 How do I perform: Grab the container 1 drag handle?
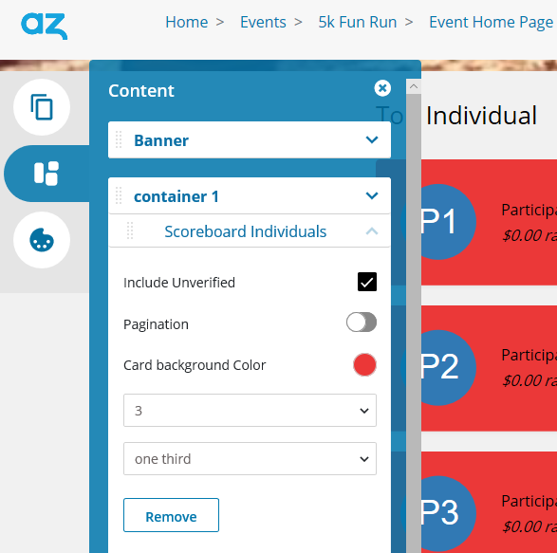pyautogui.click(x=119, y=195)
